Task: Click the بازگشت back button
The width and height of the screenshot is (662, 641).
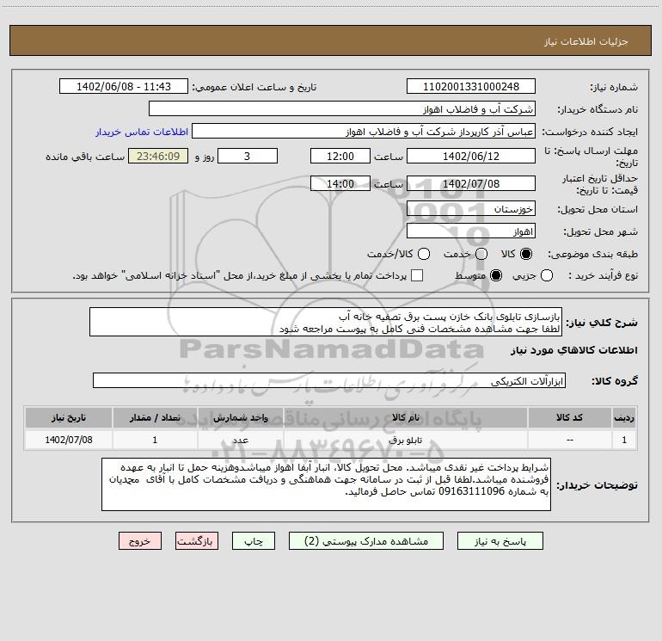Action: click(197, 541)
